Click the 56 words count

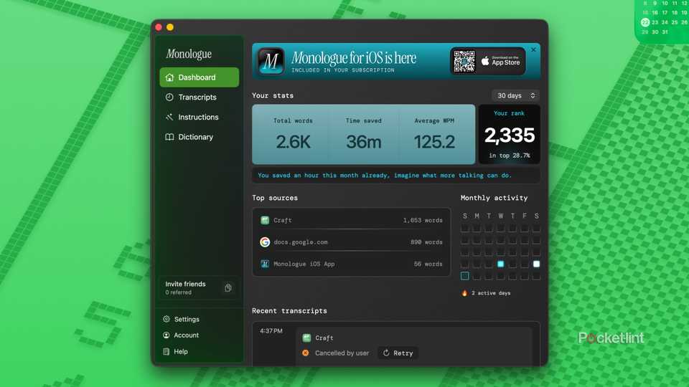click(428, 264)
